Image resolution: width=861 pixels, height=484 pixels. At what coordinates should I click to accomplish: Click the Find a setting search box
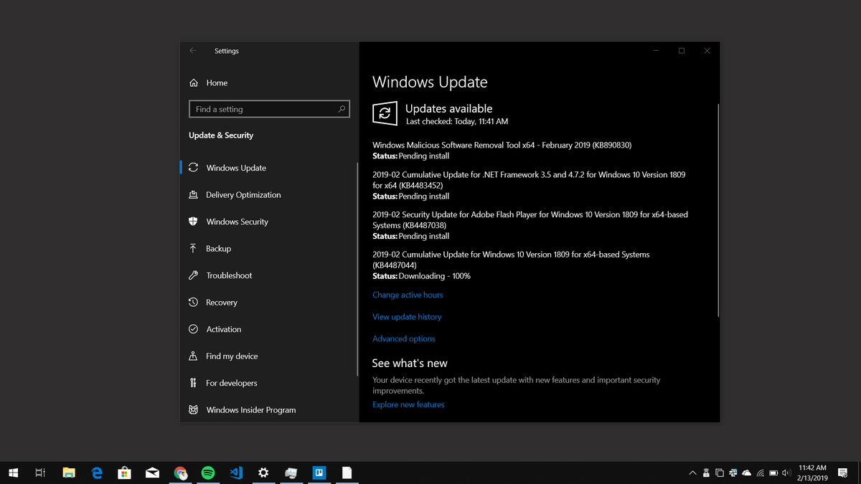coord(269,109)
